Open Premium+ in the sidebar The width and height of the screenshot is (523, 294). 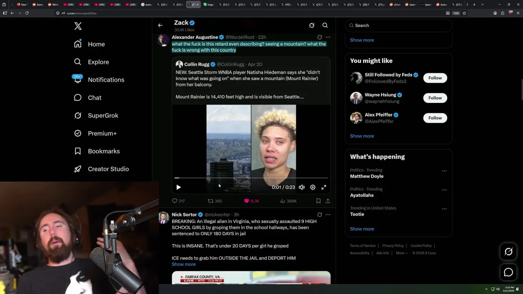tap(95, 133)
